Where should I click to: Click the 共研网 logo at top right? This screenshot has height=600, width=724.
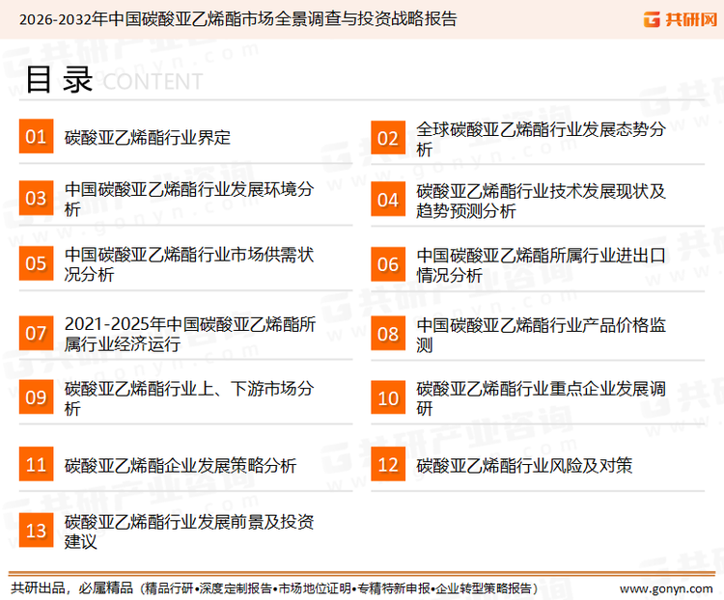click(x=681, y=19)
